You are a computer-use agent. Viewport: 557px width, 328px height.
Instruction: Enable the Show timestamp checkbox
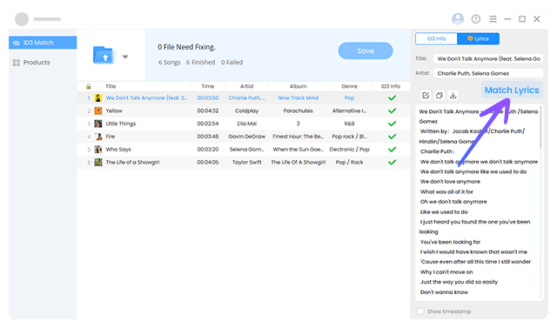420,311
